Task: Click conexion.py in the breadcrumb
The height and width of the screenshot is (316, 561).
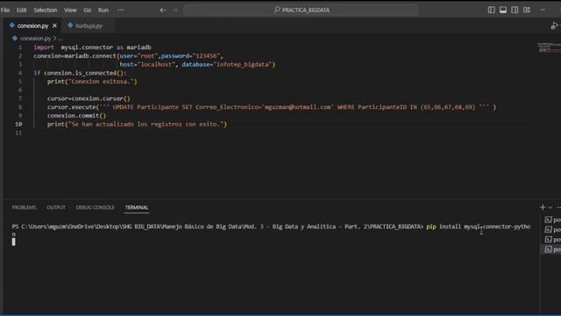Action: pyautogui.click(x=35, y=39)
